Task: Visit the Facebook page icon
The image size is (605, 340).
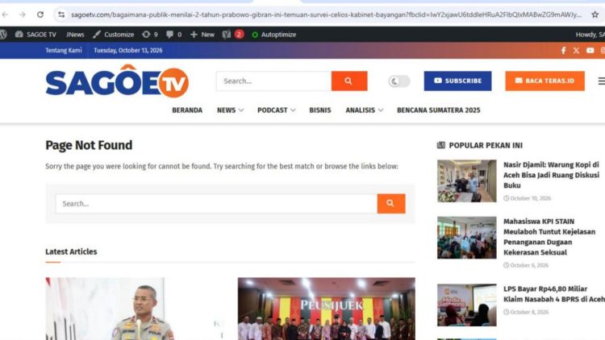Action: (x=563, y=51)
